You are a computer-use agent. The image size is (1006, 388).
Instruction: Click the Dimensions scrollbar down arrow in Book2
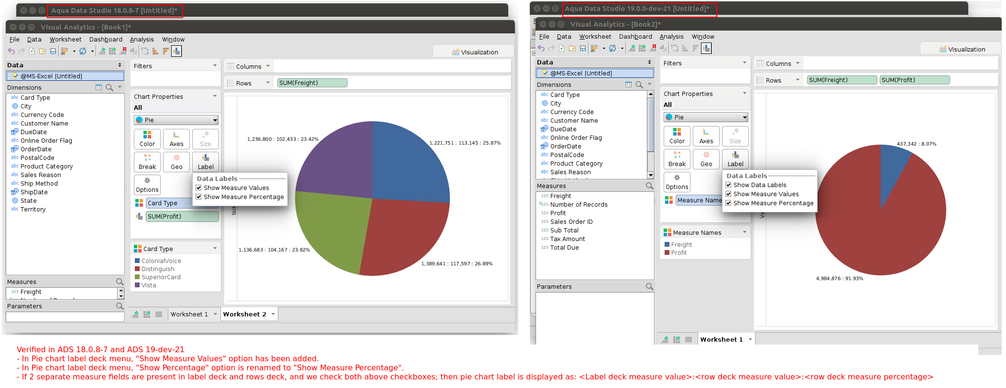click(651, 176)
